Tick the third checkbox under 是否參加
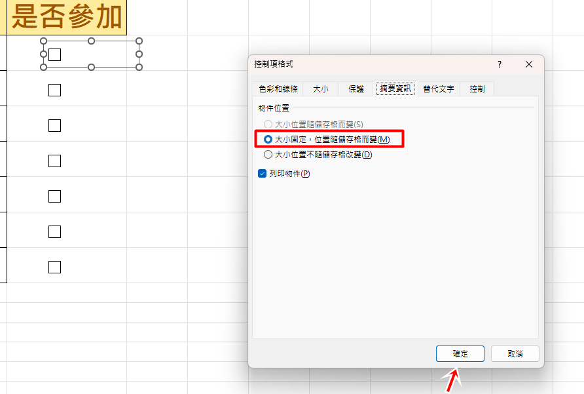584x394 pixels. 54,125
